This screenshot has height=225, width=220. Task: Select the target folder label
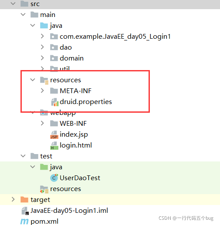coord(40,200)
